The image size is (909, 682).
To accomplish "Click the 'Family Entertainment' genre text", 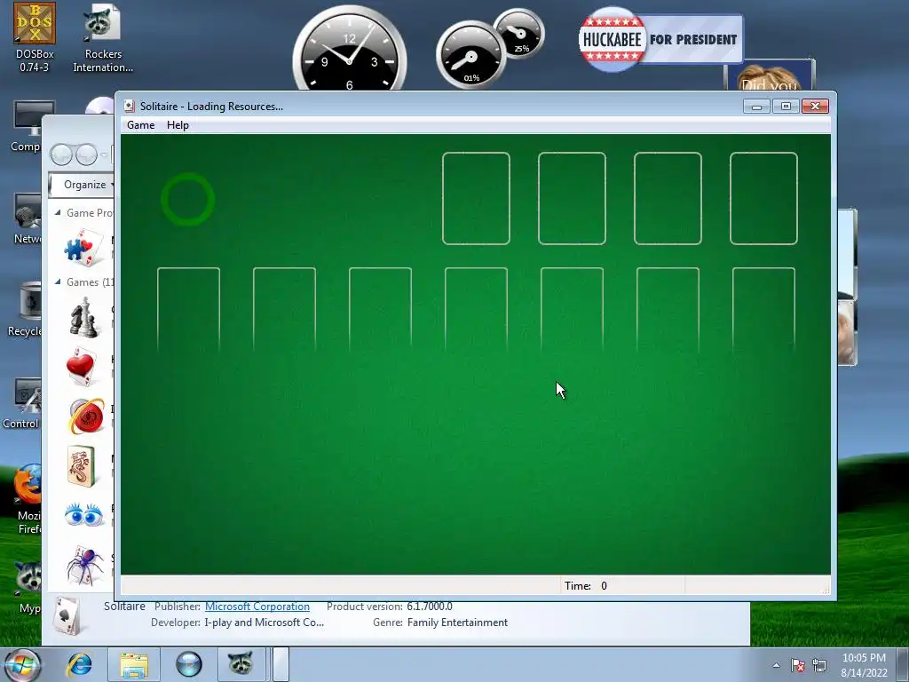I will tap(457, 623).
